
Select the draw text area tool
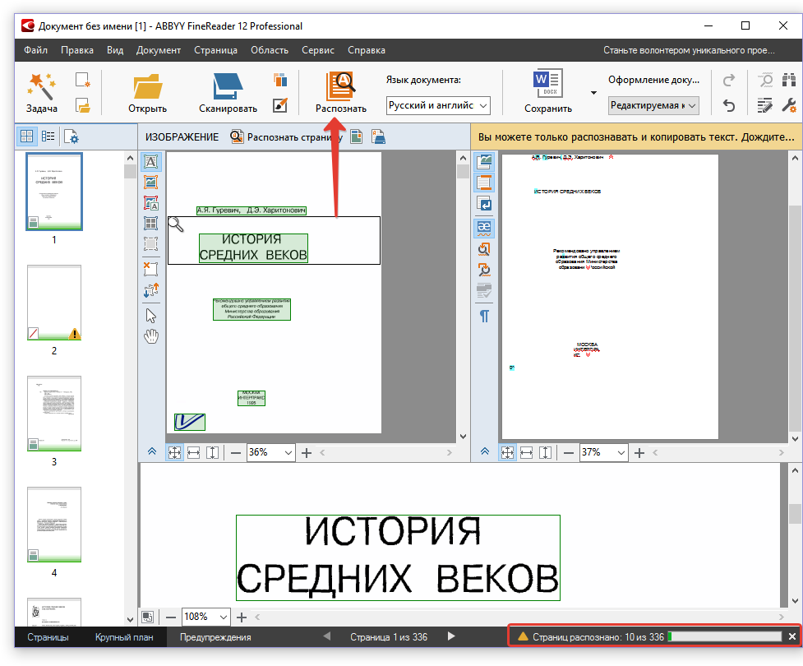pyautogui.click(x=150, y=162)
